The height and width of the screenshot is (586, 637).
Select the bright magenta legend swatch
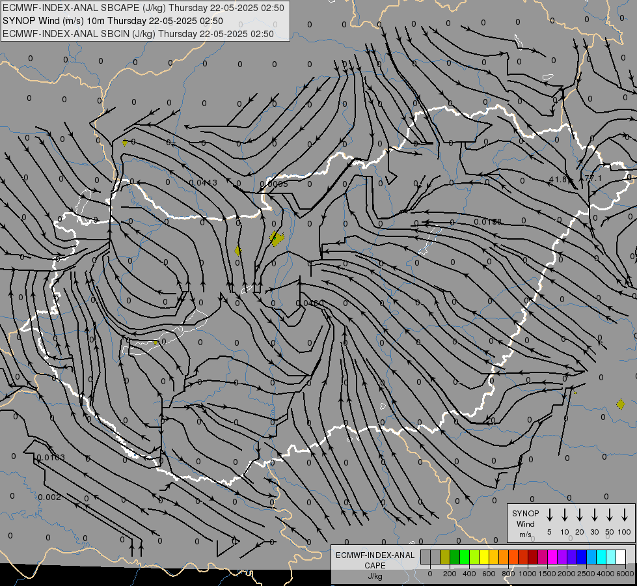pyautogui.click(x=552, y=557)
